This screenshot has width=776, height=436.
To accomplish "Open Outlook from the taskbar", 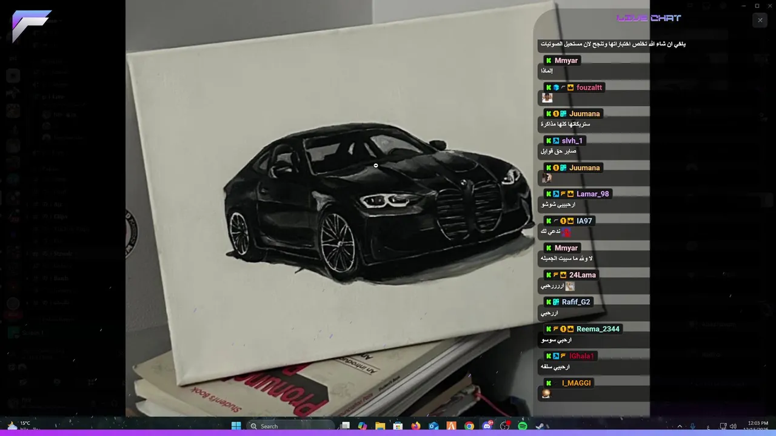I will pos(433,426).
